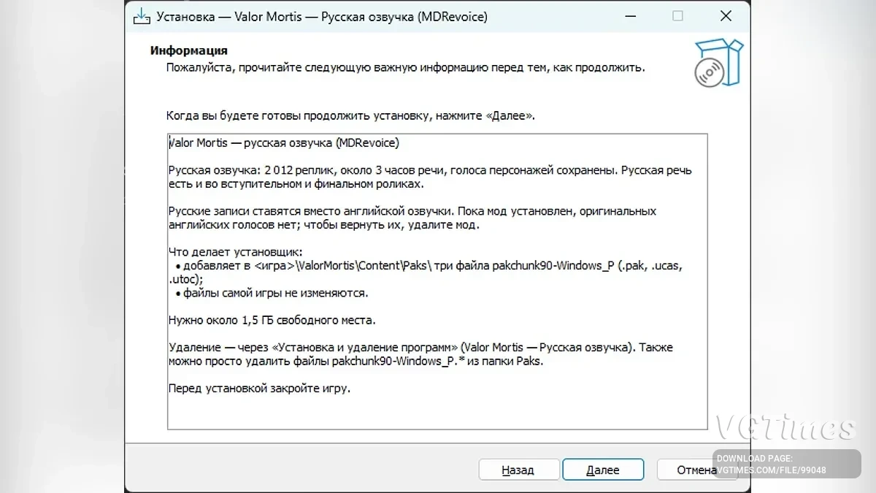The width and height of the screenshot is (876, 493).
Task: Click the maximize window button
Action: [x=678, y=16]
